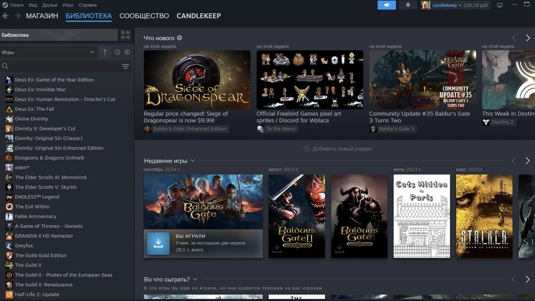Show next items in Недавние игры row
This screenshot has width=535, height=301.
pos(528,161)
